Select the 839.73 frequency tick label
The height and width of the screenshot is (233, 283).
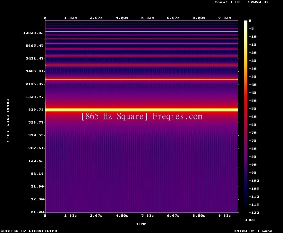[x=36, y=109]
